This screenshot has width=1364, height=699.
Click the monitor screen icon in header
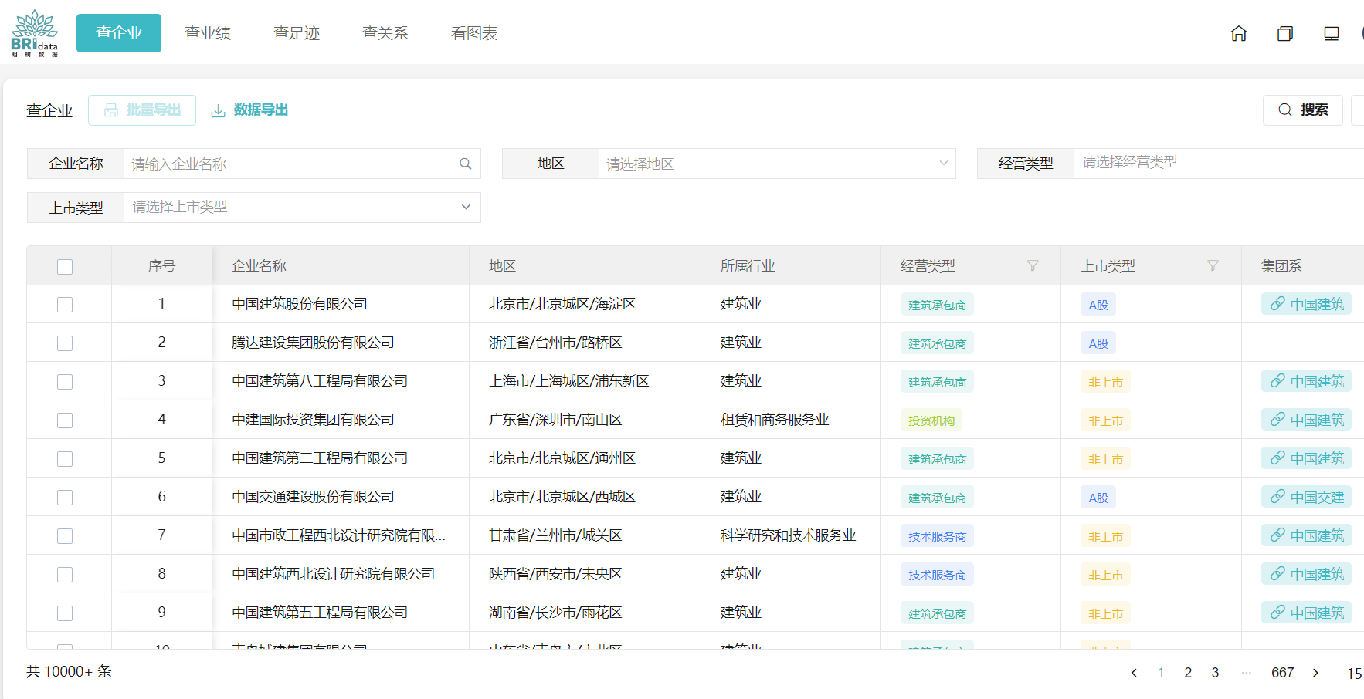point(1332,33)
